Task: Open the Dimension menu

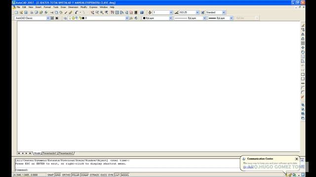Action: (73, 7)
